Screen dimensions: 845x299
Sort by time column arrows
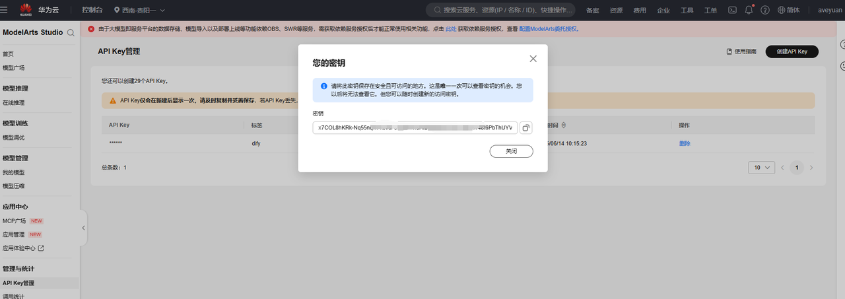[x=564, y=125]
